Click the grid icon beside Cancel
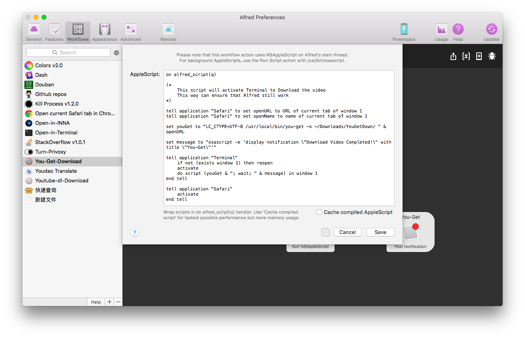Viewport: 525px width, 338px height. (x=326, y=232)
